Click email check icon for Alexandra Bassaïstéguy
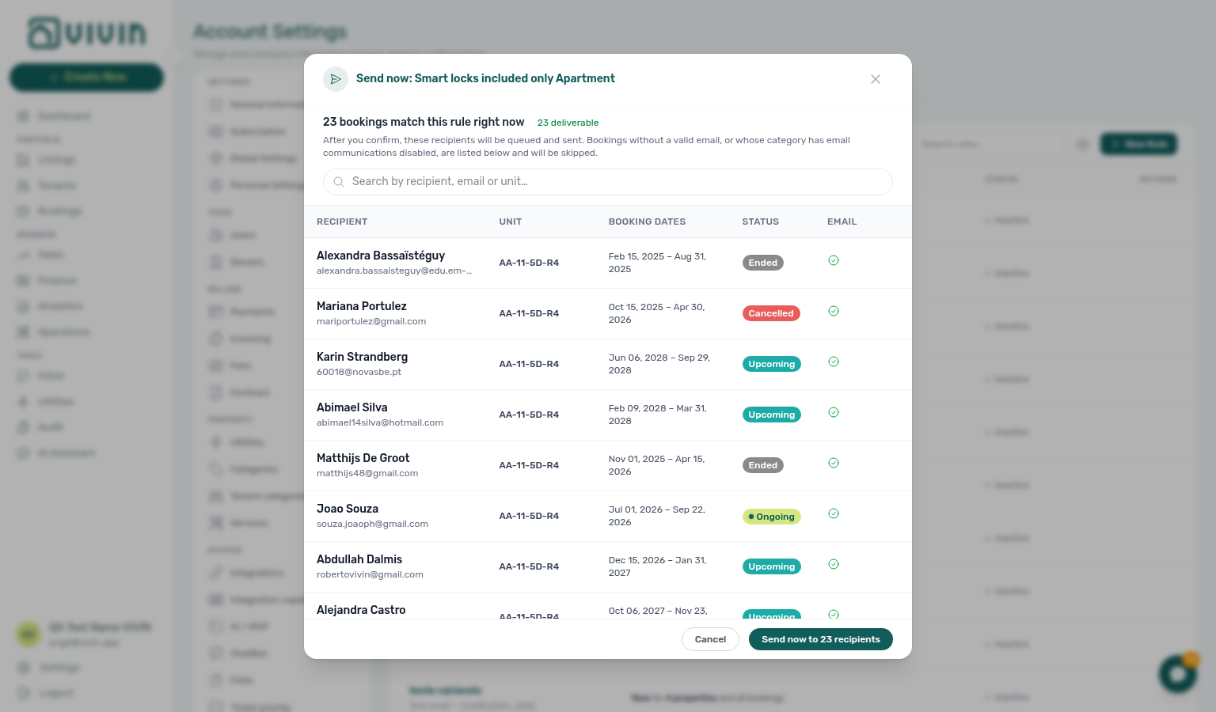The image size is (1216, 712). [x=834, y=260]
